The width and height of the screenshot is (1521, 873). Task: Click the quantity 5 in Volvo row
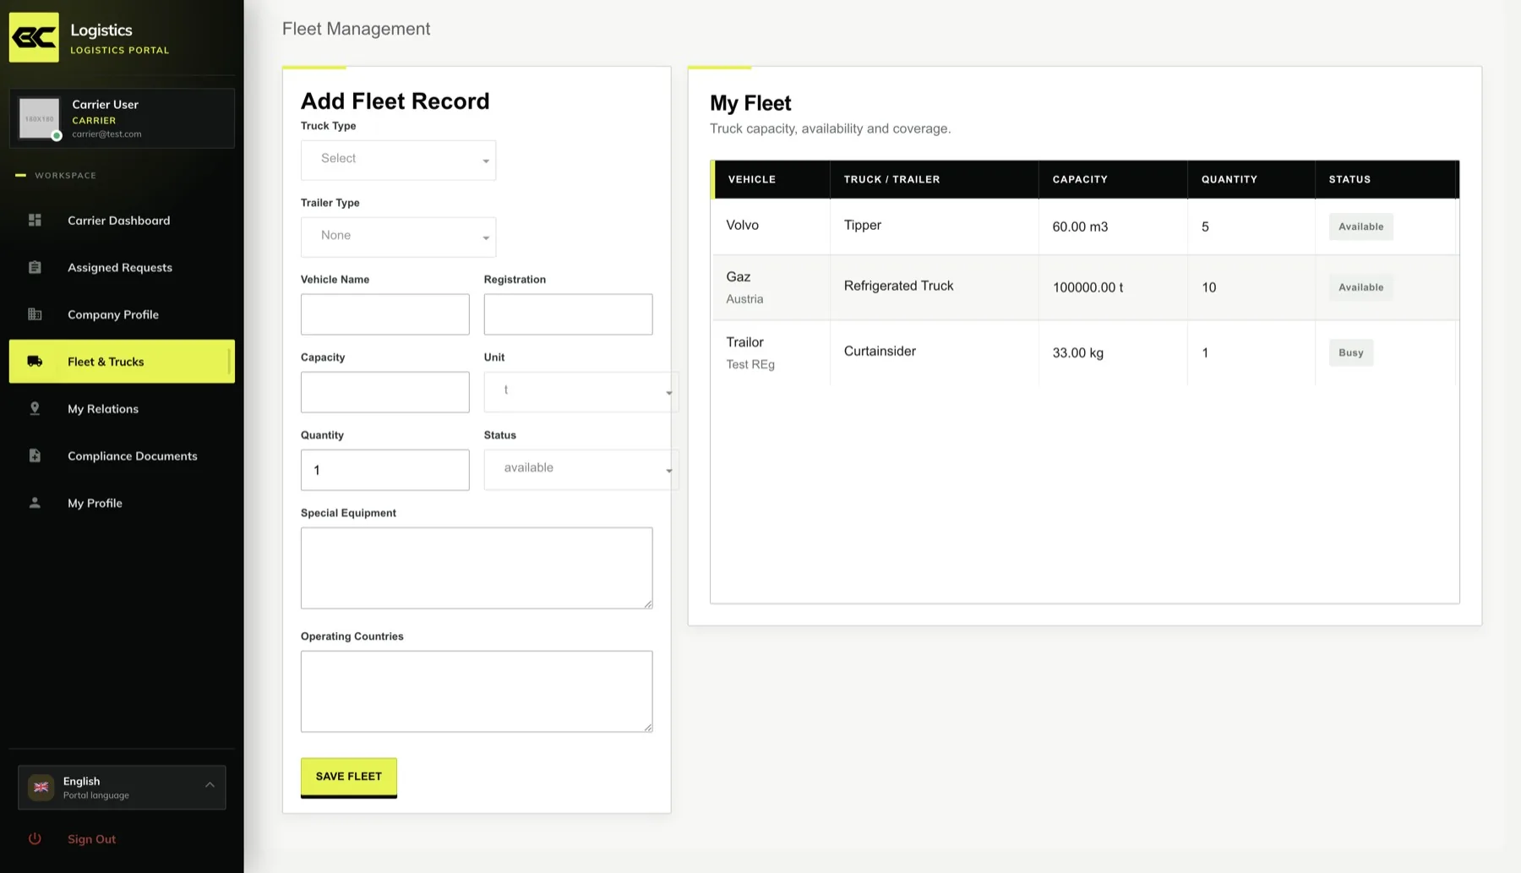click(1205, 226)
